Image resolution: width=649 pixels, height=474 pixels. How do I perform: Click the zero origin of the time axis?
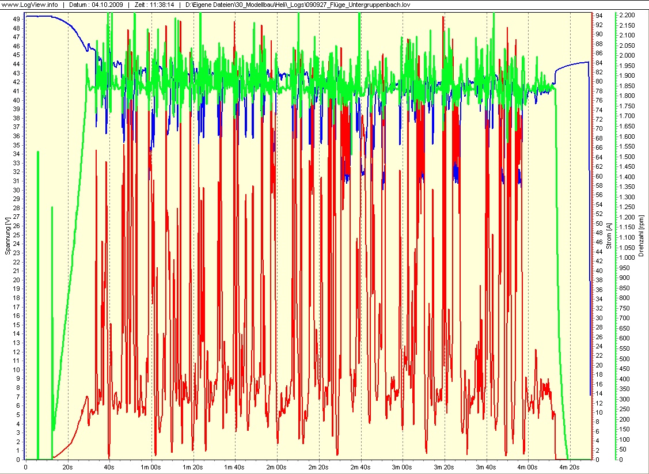[25, 468]
